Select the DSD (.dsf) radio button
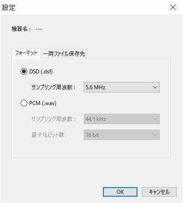Viewport: 183px width, 203px height. click(x=24, y=72)
